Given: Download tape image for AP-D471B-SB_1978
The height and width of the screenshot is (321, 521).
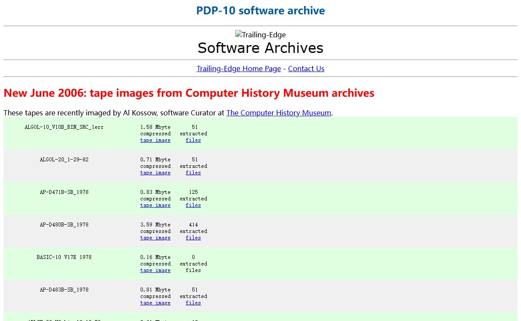Looking at the screenshot, I should pyautogui.click(x=155, y=205).
